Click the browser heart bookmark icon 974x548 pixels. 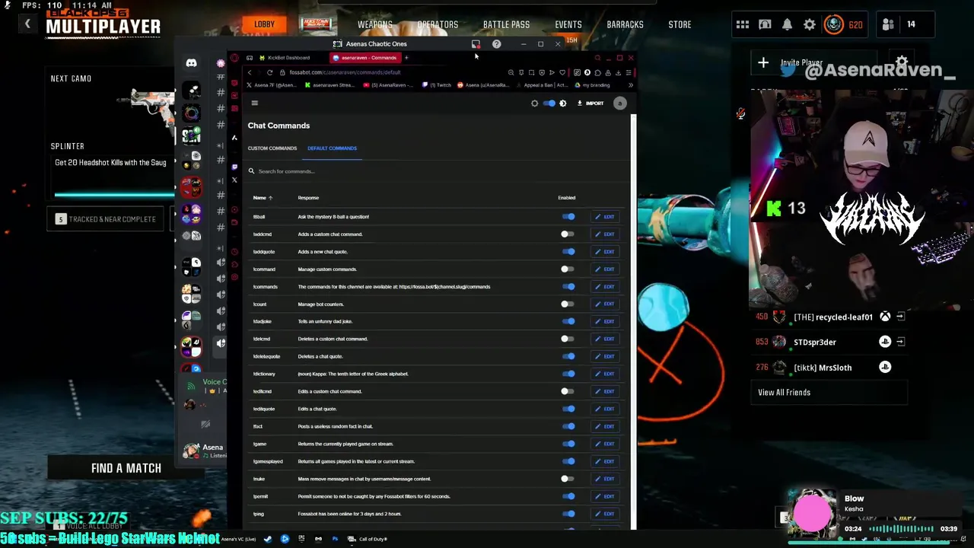tap(562, 72)
